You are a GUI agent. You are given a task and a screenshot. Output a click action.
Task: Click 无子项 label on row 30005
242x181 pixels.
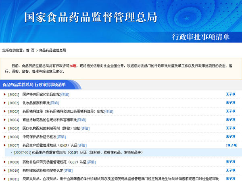pos(231,128)
